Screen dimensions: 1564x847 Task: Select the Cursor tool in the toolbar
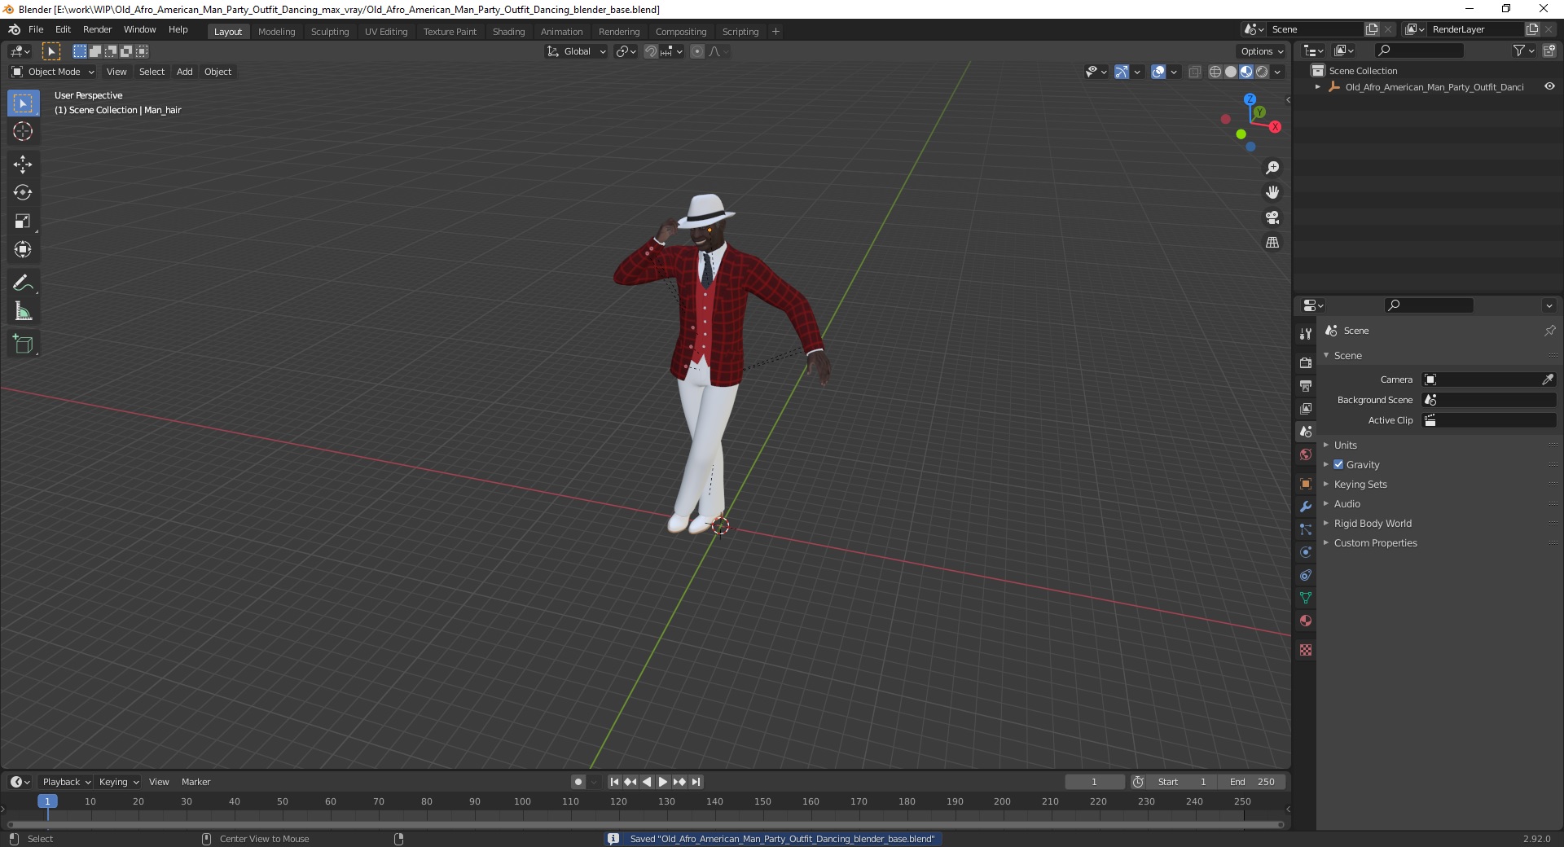(23, 131)
